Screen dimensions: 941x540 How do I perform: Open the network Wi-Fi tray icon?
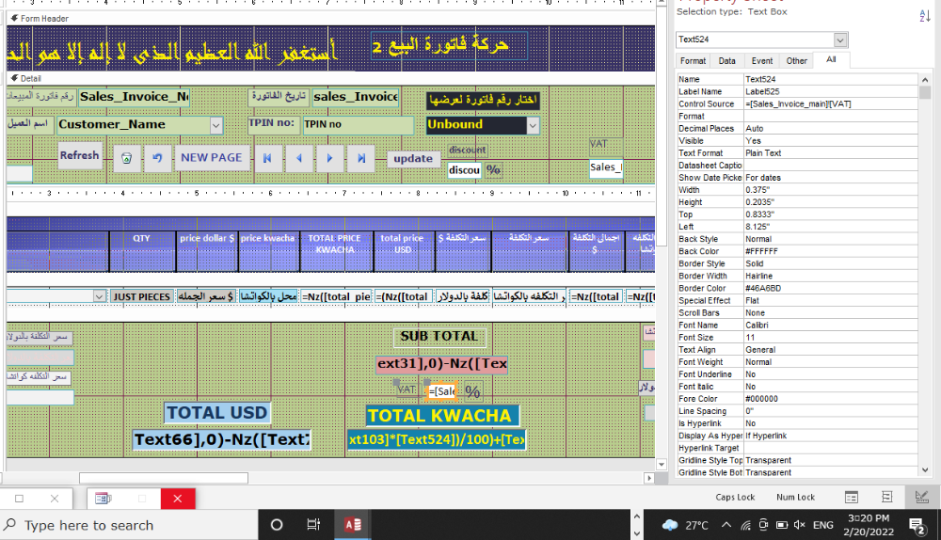pos(745,526)
